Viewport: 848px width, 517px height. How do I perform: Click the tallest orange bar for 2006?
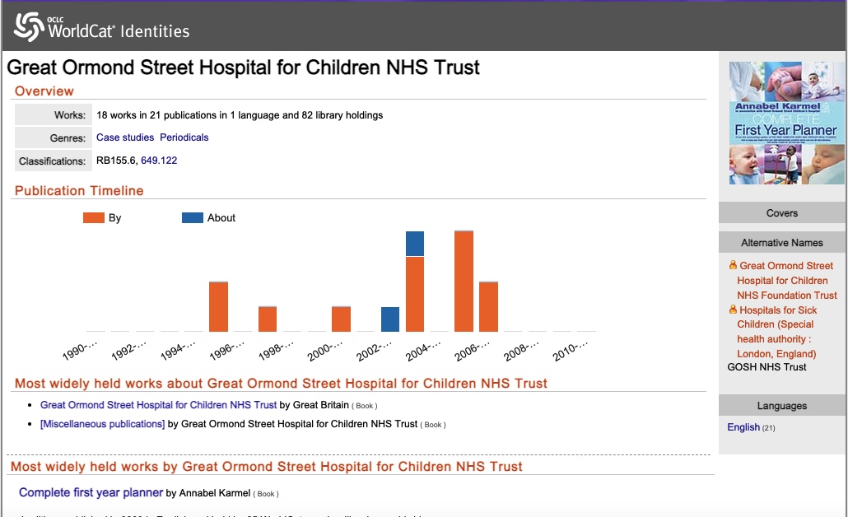[x=464, y=281]
